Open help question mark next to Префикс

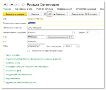[99, 32]
